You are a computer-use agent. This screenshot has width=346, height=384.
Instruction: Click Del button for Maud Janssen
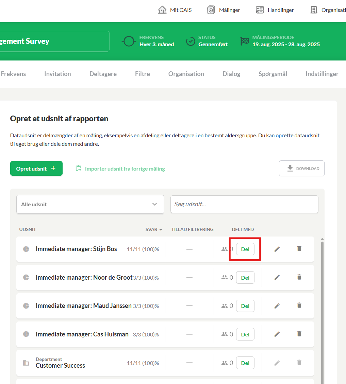click(245, 306)
